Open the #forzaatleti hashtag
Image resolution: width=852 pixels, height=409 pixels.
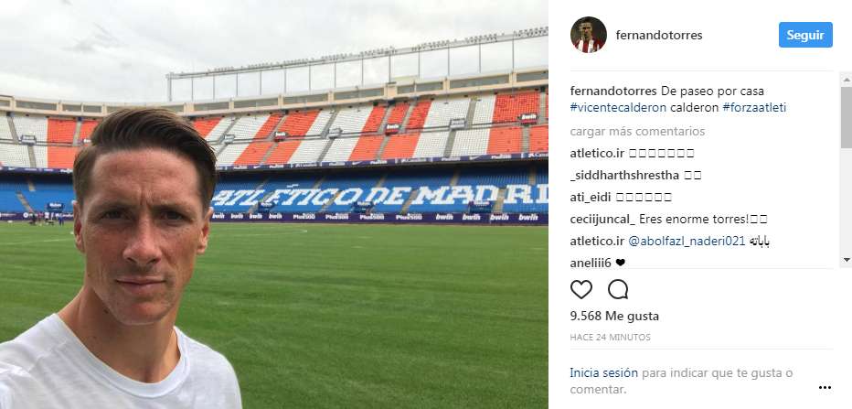[x=754, y=108]
